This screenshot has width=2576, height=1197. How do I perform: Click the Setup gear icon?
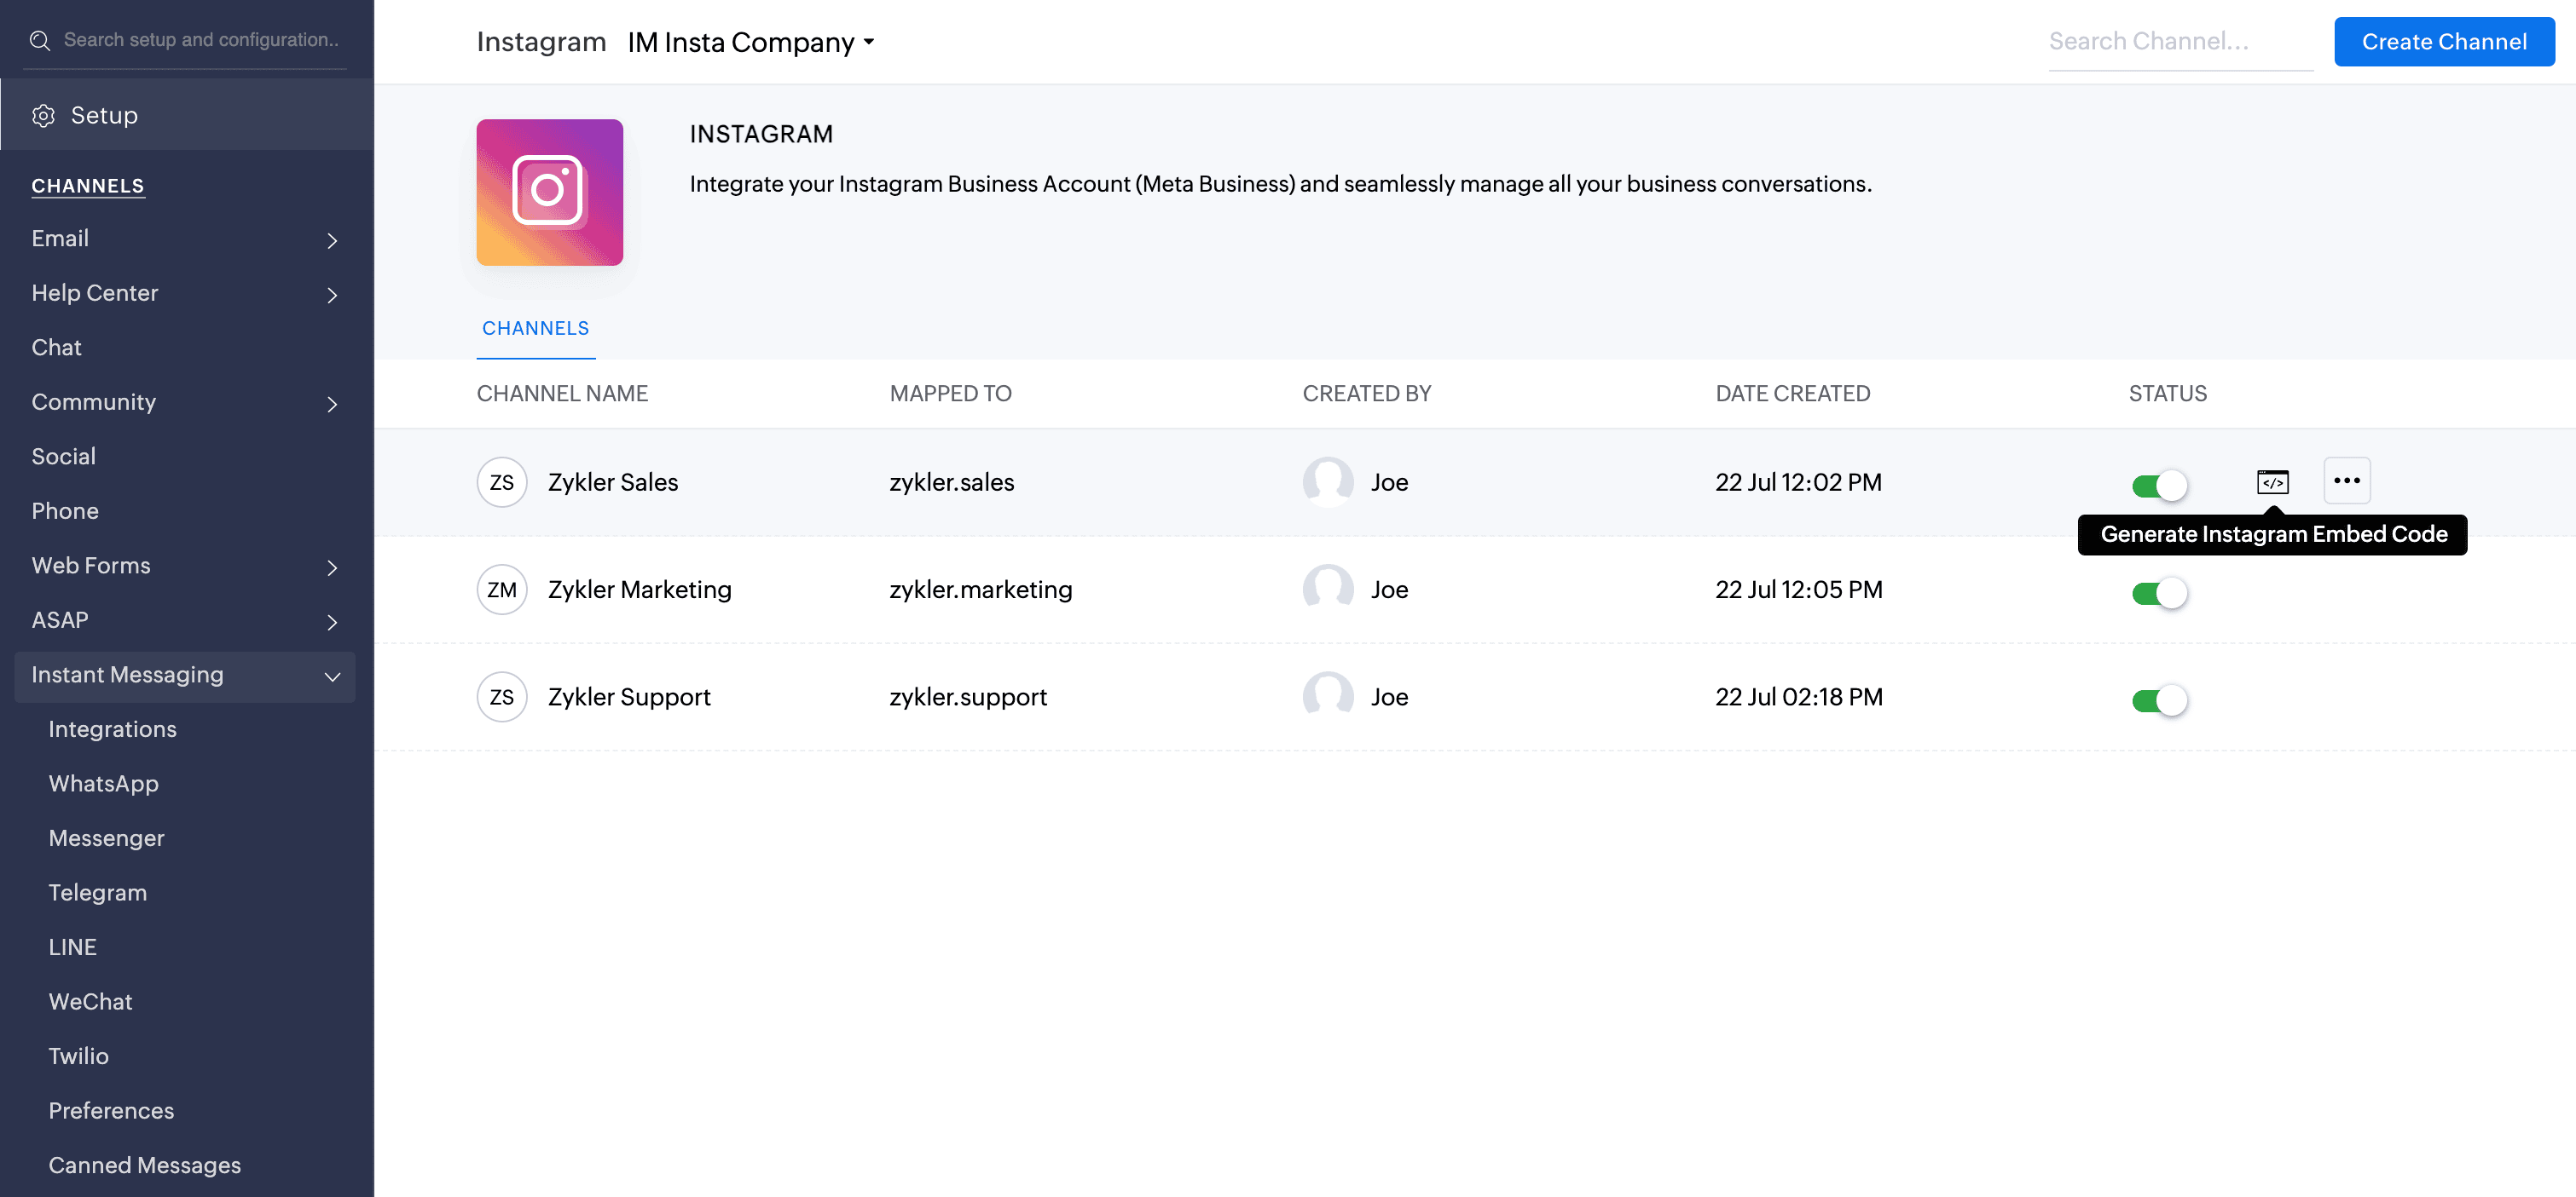(x=43, y=116)
